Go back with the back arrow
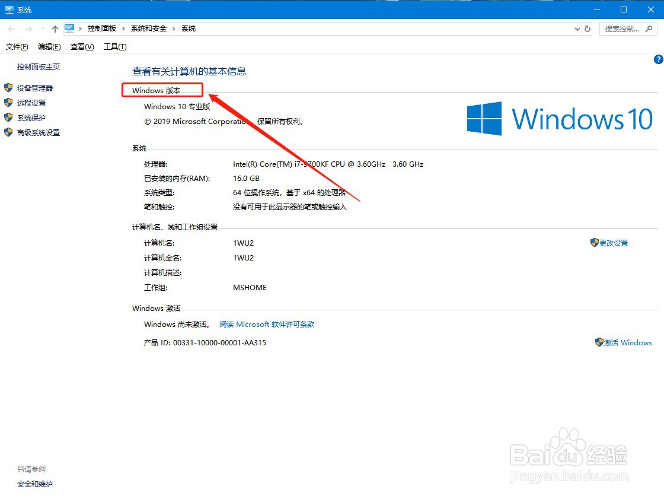 coord(11,29)
